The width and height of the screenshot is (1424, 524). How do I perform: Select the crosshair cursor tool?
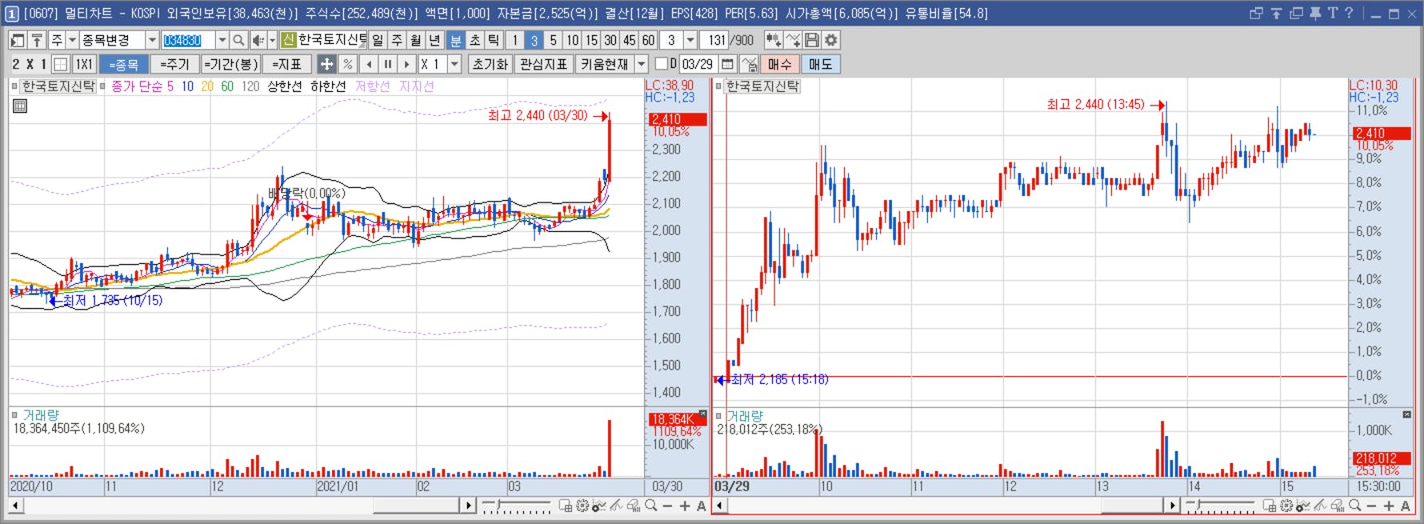pos(326,64)
